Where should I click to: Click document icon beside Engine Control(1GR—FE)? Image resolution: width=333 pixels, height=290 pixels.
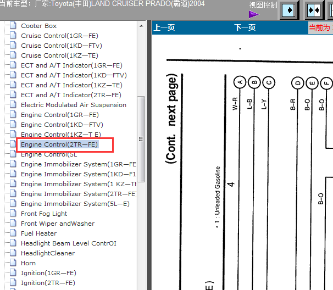[13, 114]
